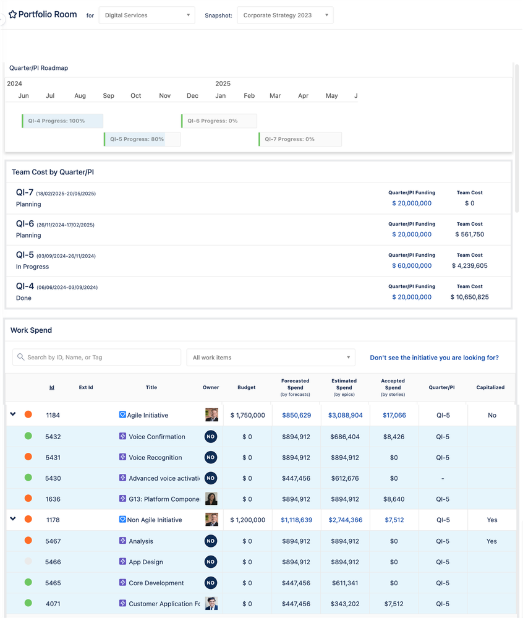The height and width of the screenshot is (618, 523).
Task: Open the All work items filter dropdown
Action: pos(271,358)
